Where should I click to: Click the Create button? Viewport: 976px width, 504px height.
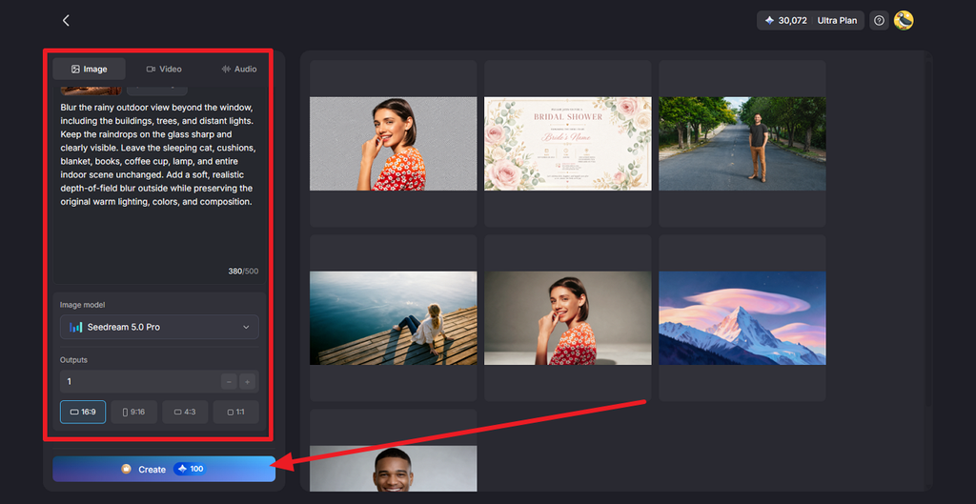(164, 469)
